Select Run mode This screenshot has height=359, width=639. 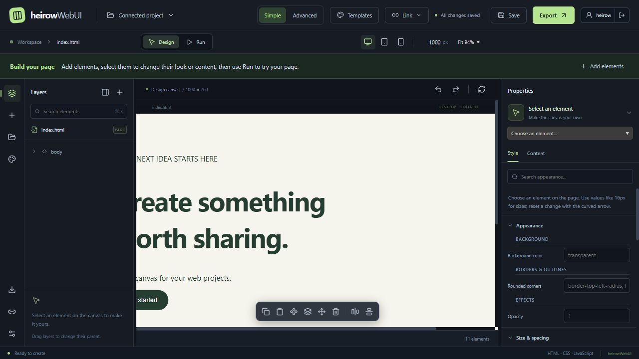click(x=196, y=42)
